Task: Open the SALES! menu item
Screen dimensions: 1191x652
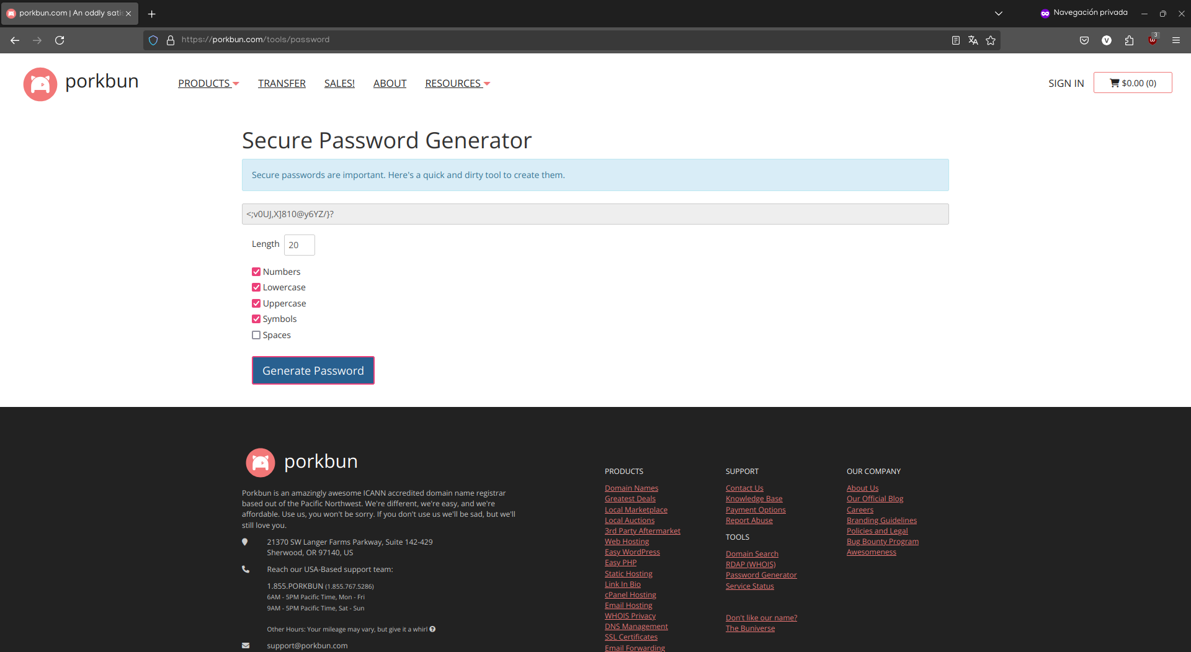Action: (339, 83)
